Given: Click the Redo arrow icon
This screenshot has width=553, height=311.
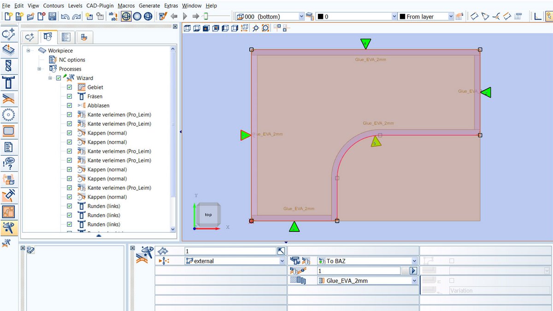Looking at the screenshot, I should [x=76, y=16].
